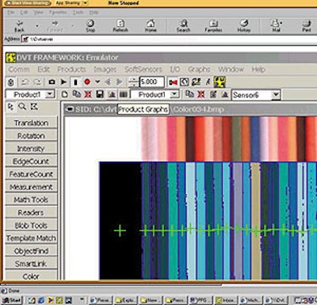Click the tan color stripe in image
This screenshot has width=317, height=305.
[x=255, y=221]
